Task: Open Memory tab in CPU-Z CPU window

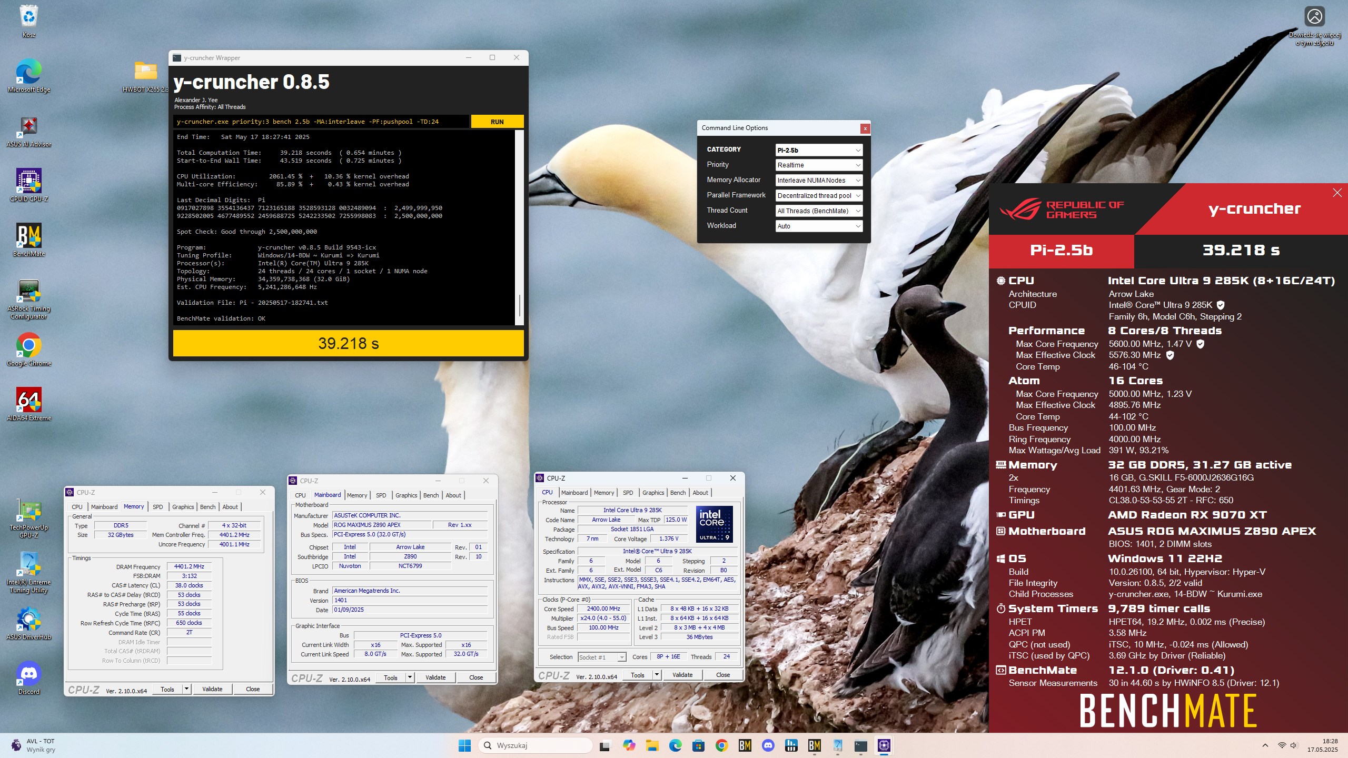Action: click(x=604, y=493)
